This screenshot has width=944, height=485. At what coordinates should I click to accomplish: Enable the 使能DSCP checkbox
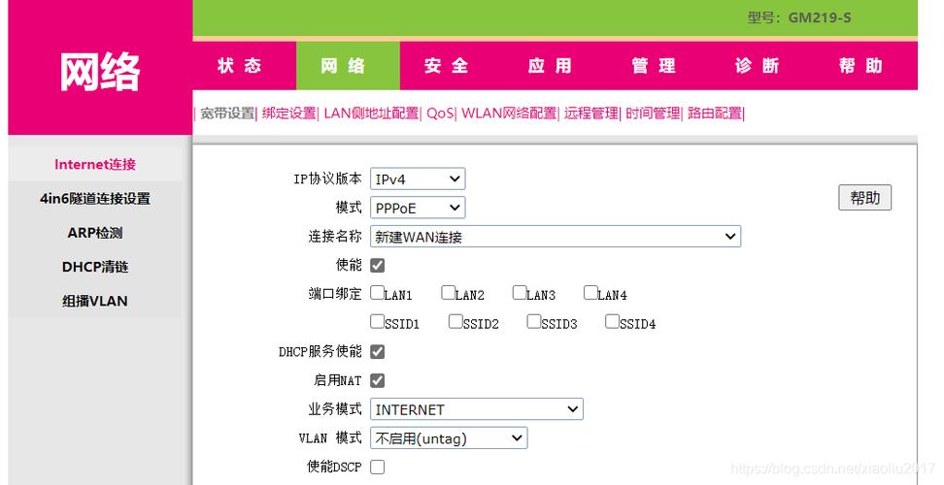pyautogui.click(x=378, y=467)
